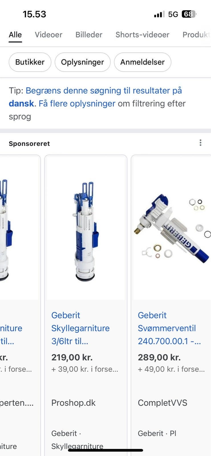The width and height of the screenshot is (211, 456).
Task: Open Geberit Svømmerventil 240.700.00.1 product title
Action: coord(169,328)
